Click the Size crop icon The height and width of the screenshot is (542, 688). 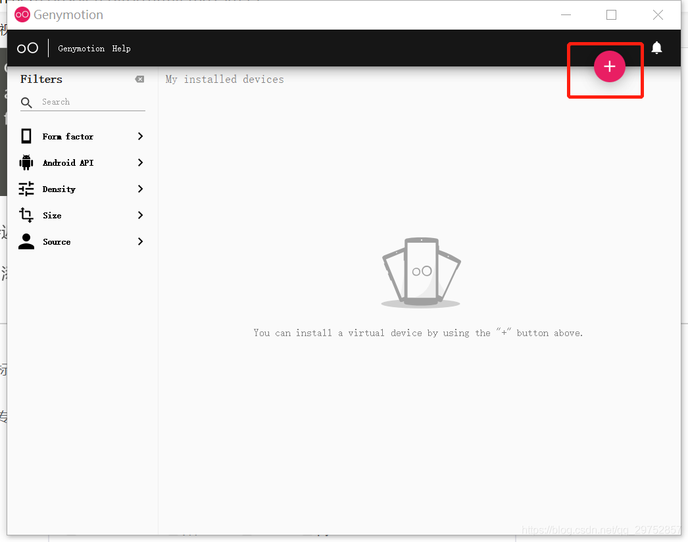tap(26, 215)
